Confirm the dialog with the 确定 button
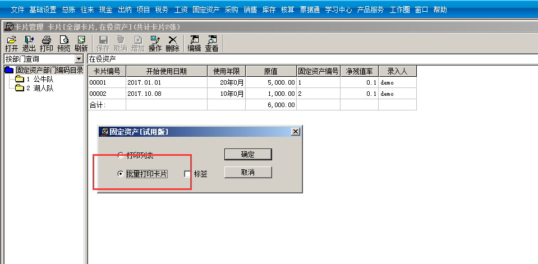Screen dimensions: 538x264 click(x=247, y=154)
